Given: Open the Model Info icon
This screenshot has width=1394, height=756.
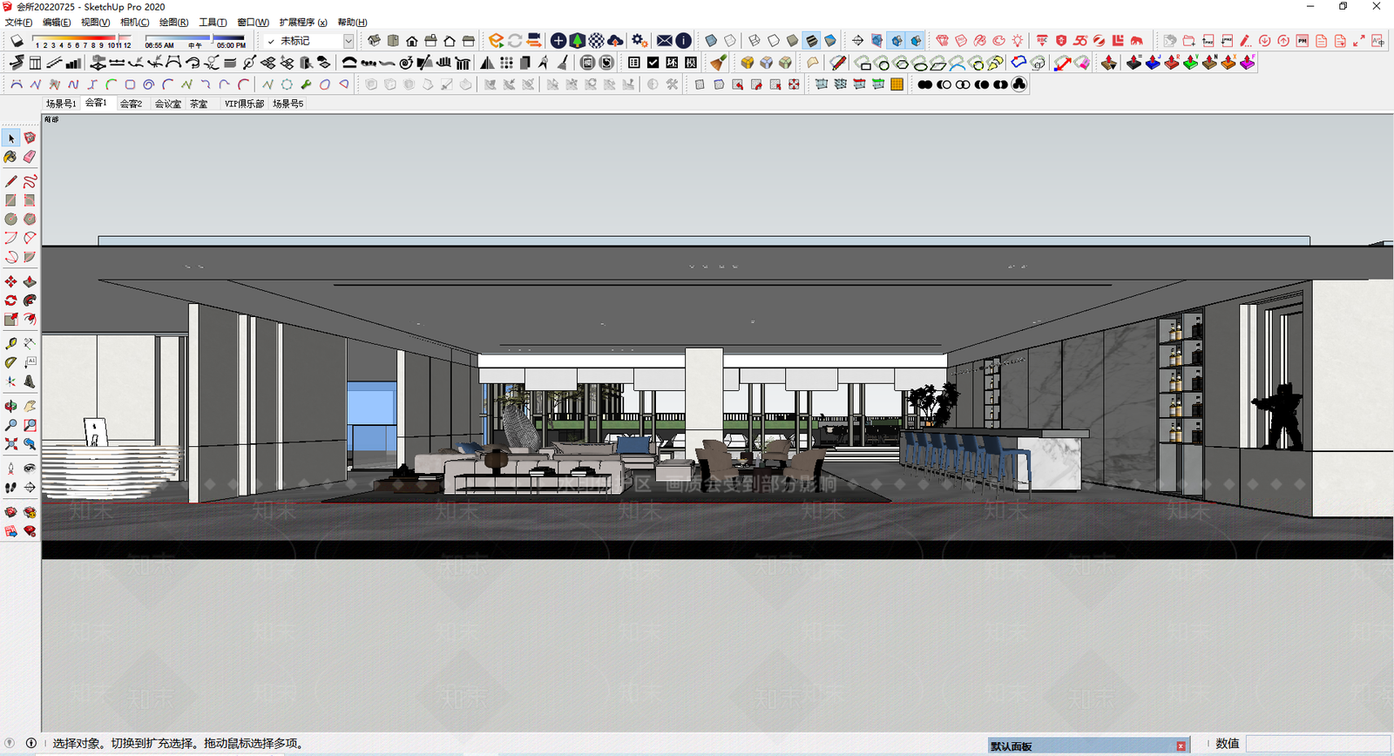Looking at the screenshot, I should tap(684, 41).
